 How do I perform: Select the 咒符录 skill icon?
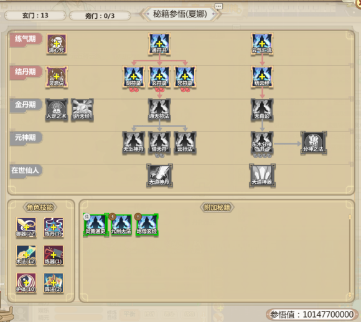click(x=185, y=77)
